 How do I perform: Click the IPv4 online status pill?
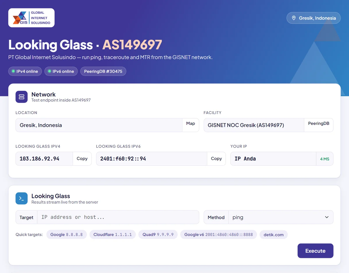click(x=25, y=71)
